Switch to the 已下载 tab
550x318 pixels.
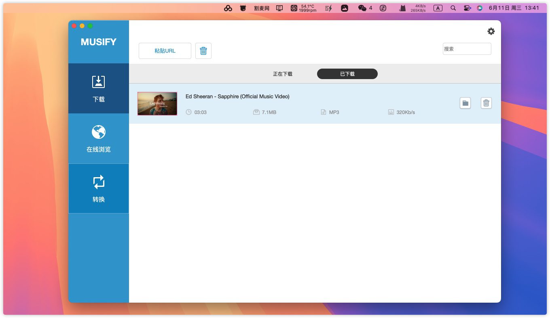[x=347, y=74]
